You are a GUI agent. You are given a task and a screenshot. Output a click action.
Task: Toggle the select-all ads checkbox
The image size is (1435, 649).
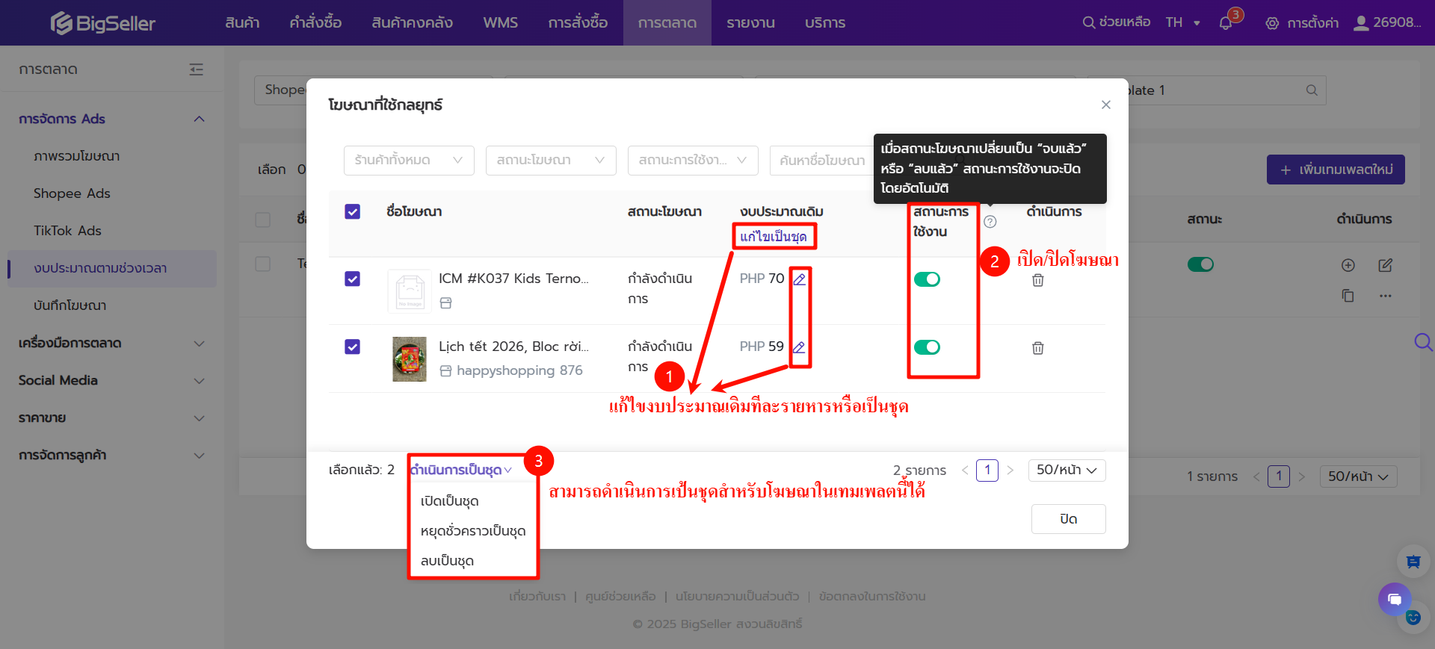353,212
